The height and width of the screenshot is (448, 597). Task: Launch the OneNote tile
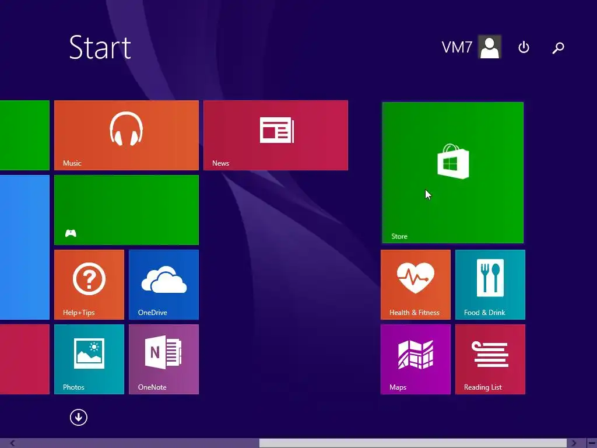click(164, 359)
